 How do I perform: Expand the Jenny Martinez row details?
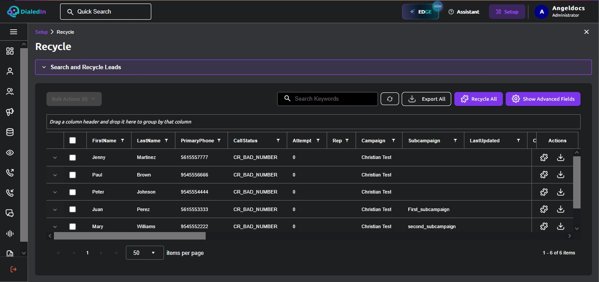(x=55, y=158)
